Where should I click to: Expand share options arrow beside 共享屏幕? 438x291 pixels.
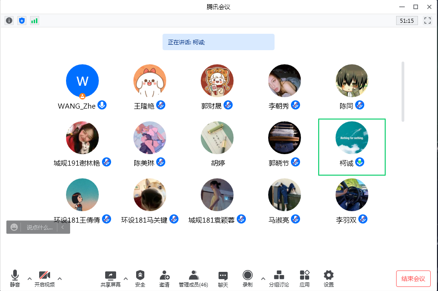pyautogui.click(x=126, y=278)
